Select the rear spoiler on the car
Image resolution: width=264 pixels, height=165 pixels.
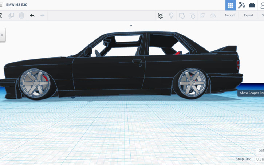click(225, 49)
